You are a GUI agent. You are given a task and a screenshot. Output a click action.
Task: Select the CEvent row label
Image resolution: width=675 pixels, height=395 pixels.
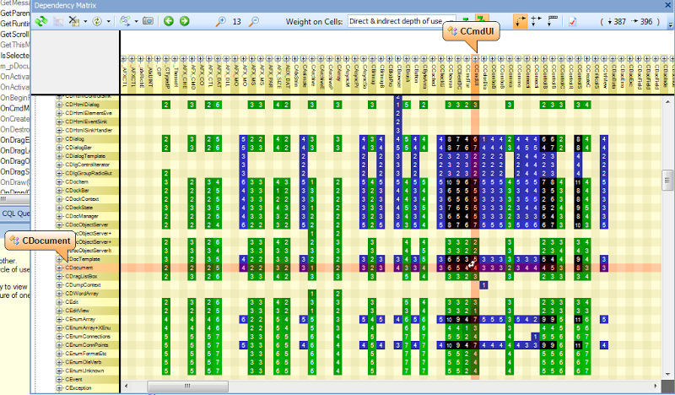click(x=73, y=380)
